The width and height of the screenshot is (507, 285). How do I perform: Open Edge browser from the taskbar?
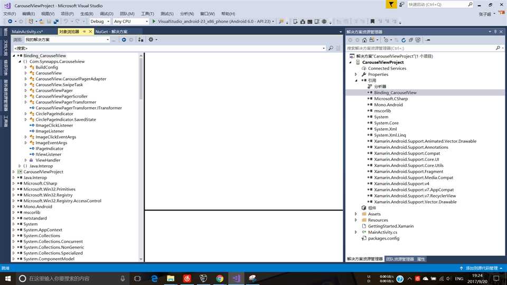[x=154, y=278]
